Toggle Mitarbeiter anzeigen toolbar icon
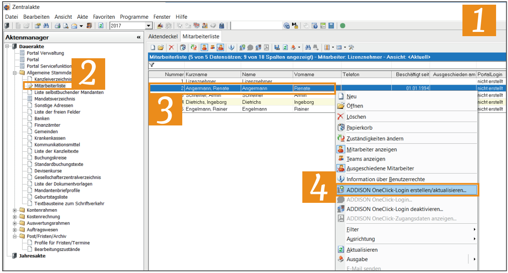508x273 pixels. [204, 48]
